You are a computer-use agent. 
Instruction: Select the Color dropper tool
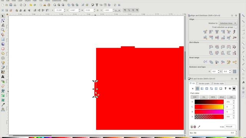(x=3, y=105)
